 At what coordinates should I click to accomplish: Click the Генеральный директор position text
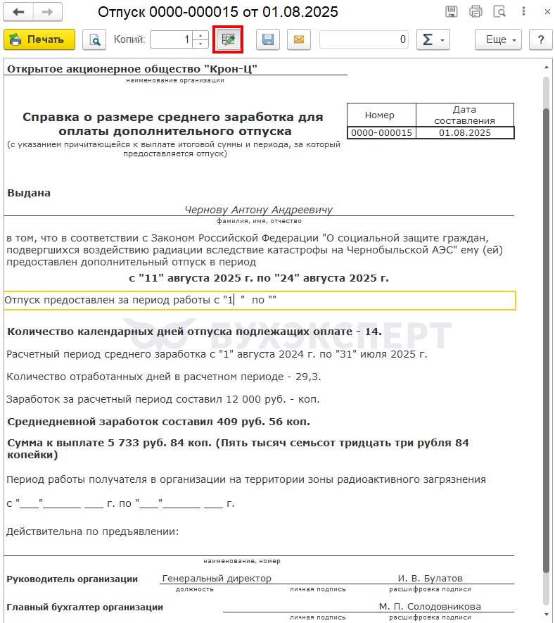coord(217,578)
